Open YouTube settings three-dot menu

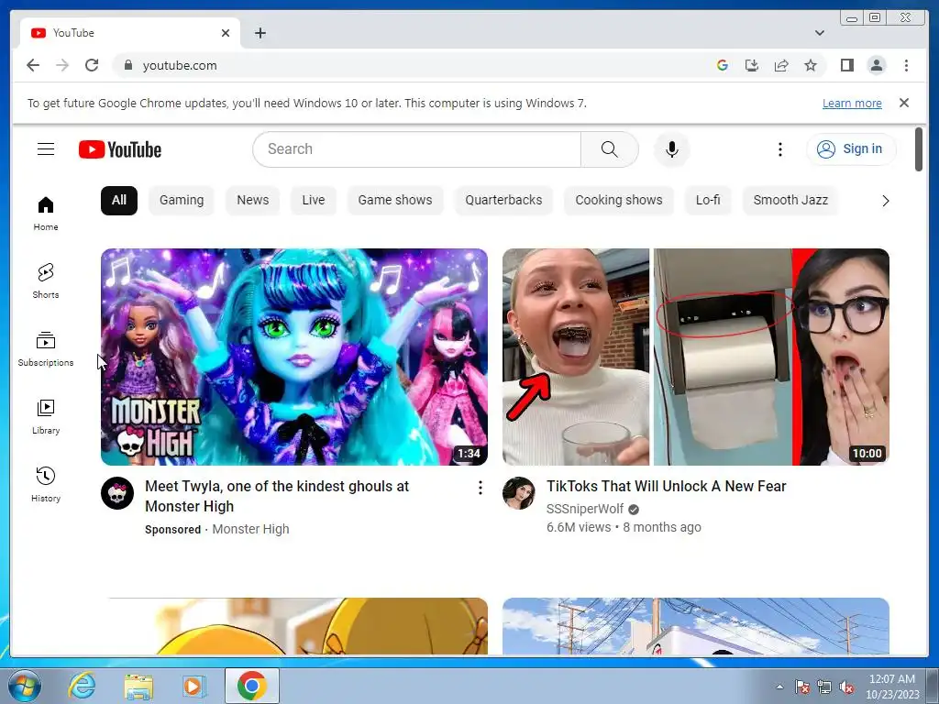coord(779,149)
